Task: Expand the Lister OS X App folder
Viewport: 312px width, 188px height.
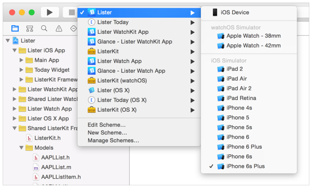Action: click(x=15, y=119)
